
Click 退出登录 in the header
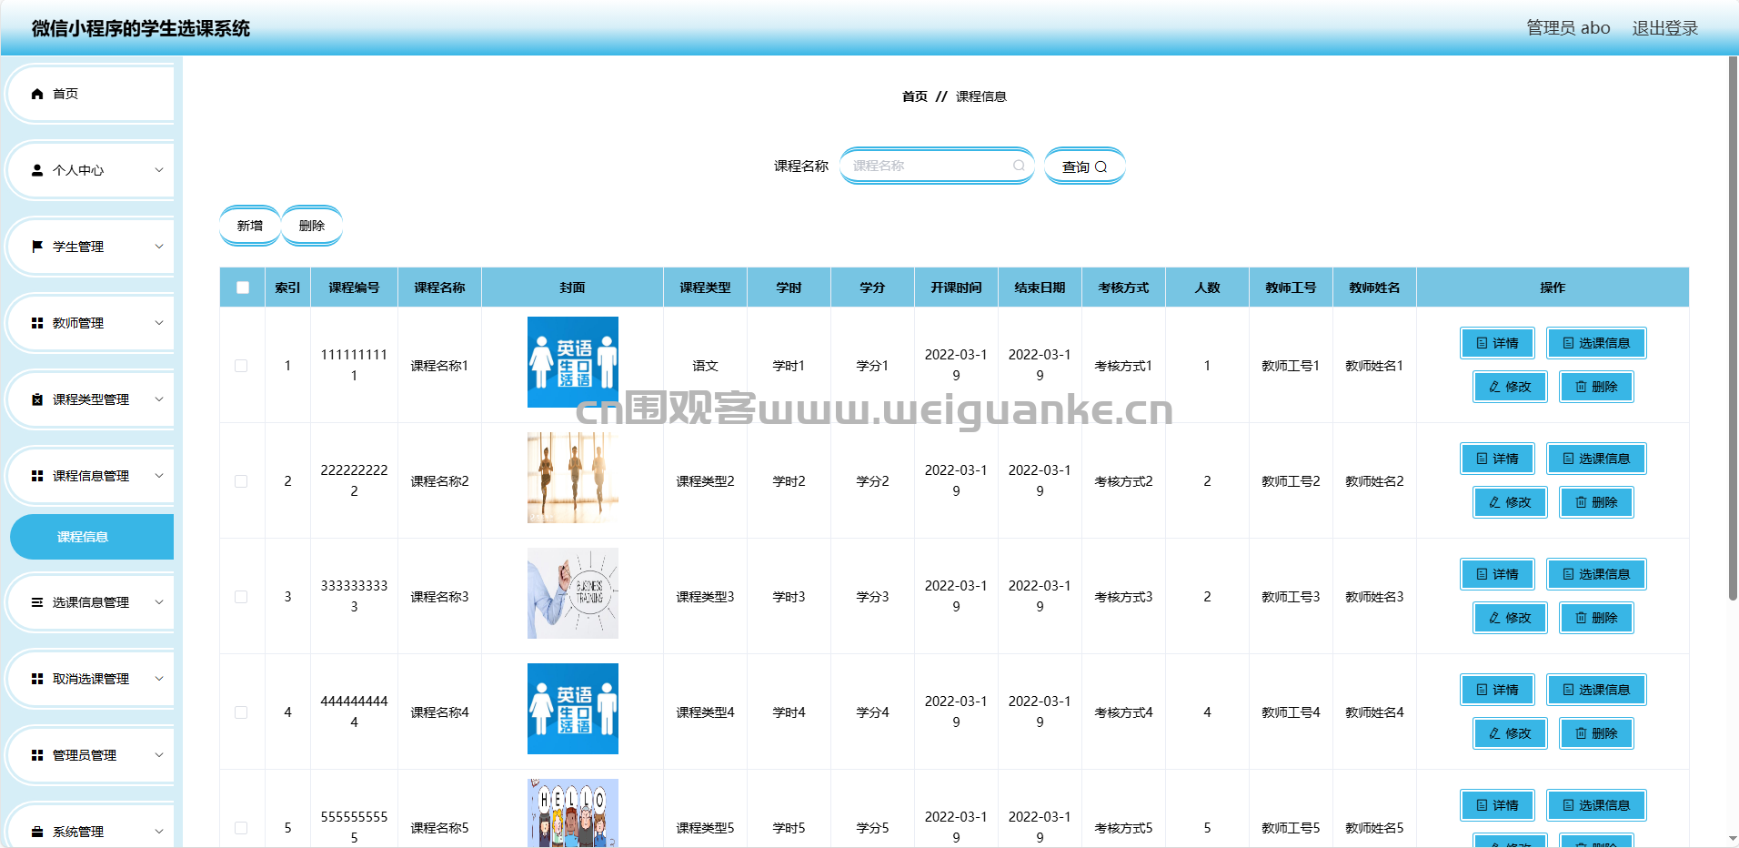[1665, 28]
